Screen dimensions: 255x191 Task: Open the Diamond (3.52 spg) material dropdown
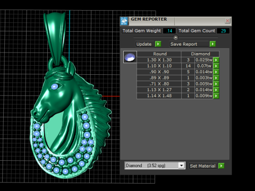[x=181, y=166]
